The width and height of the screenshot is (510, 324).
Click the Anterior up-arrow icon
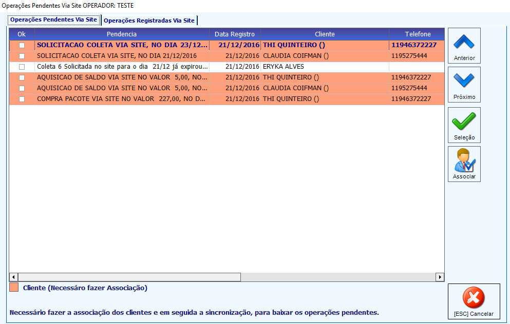(x=464, y=42)
